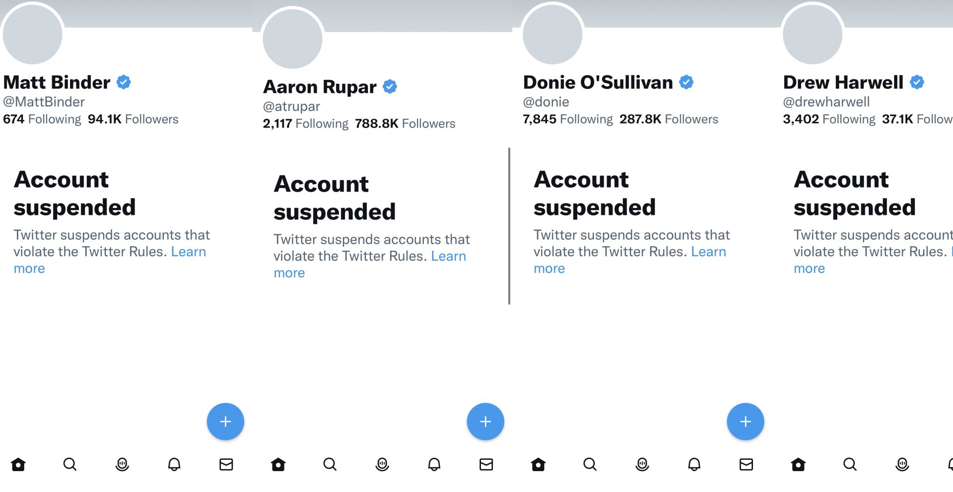The image size is (953, 492).
Task: Click Drew Harwell's profile picture placeholder
Action: (x=813, y=34)
